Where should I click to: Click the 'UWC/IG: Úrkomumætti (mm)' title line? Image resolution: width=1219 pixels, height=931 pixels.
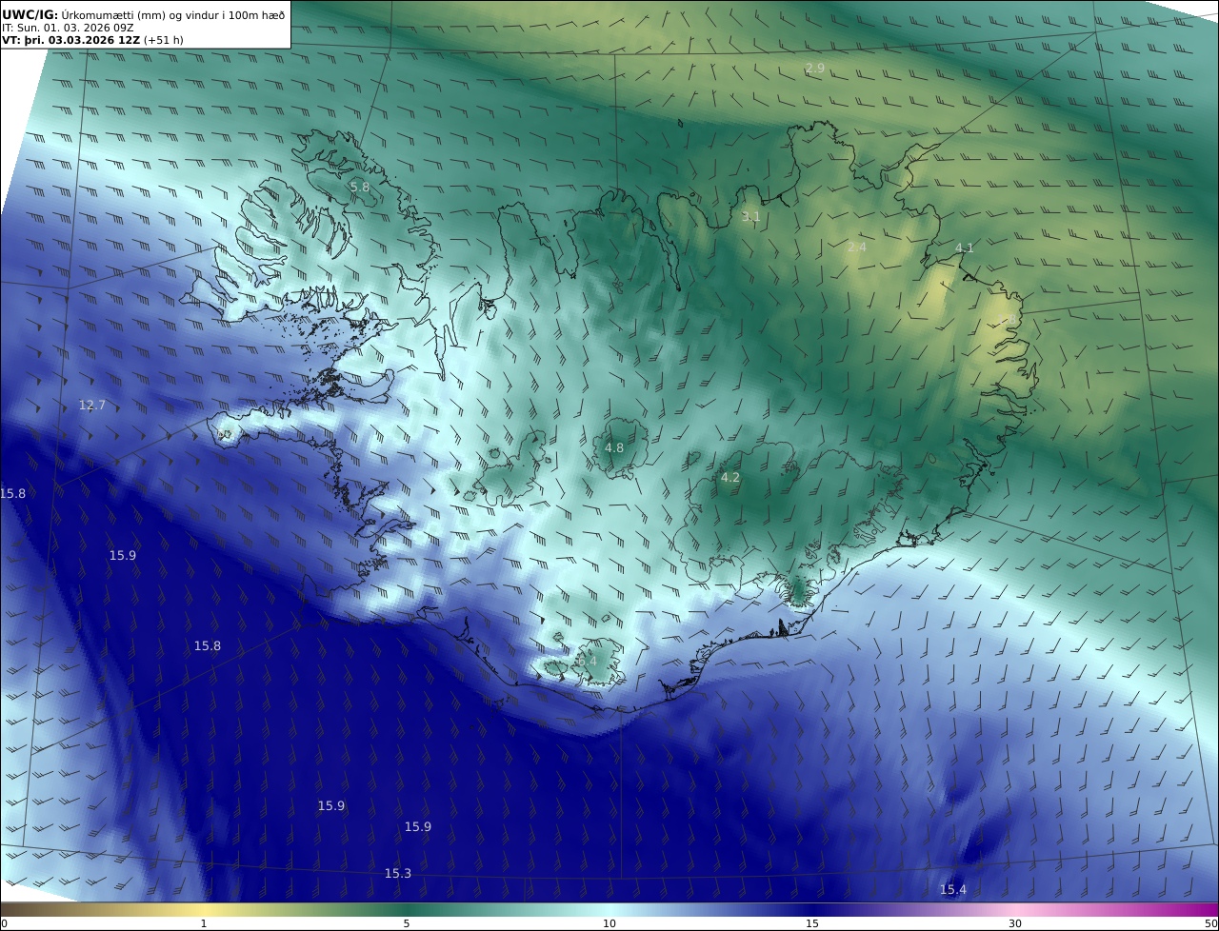144,13
